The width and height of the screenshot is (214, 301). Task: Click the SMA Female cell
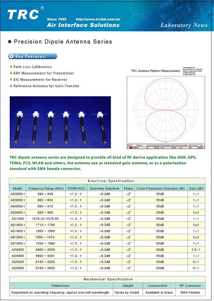point(190,292)
